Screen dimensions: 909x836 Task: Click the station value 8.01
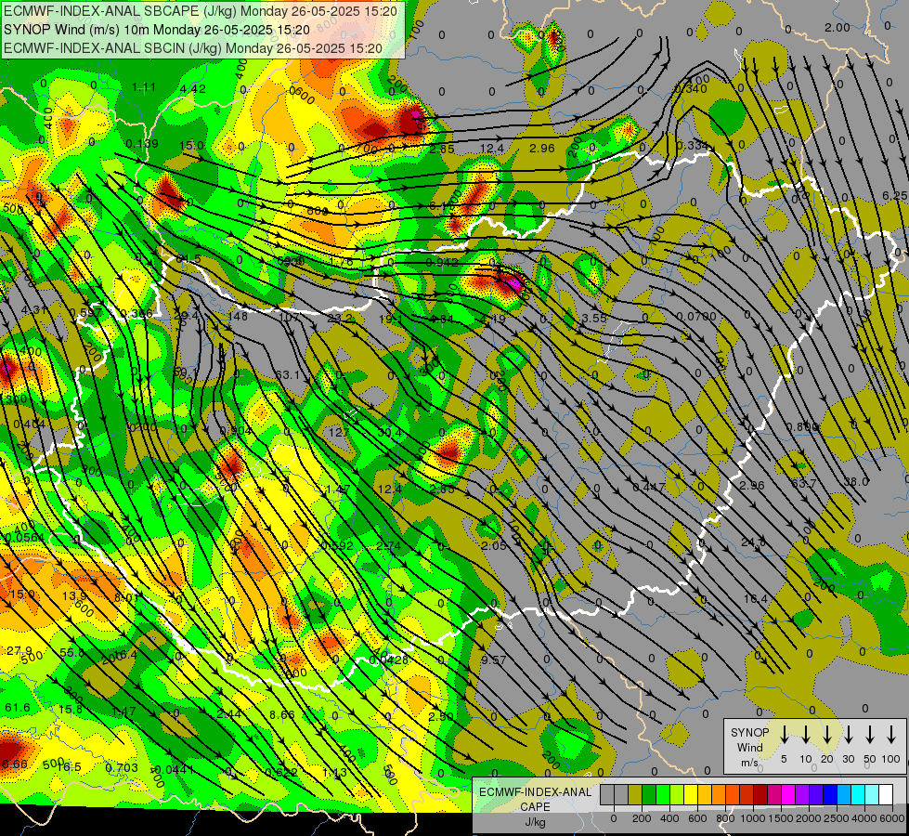coord(126,598)
